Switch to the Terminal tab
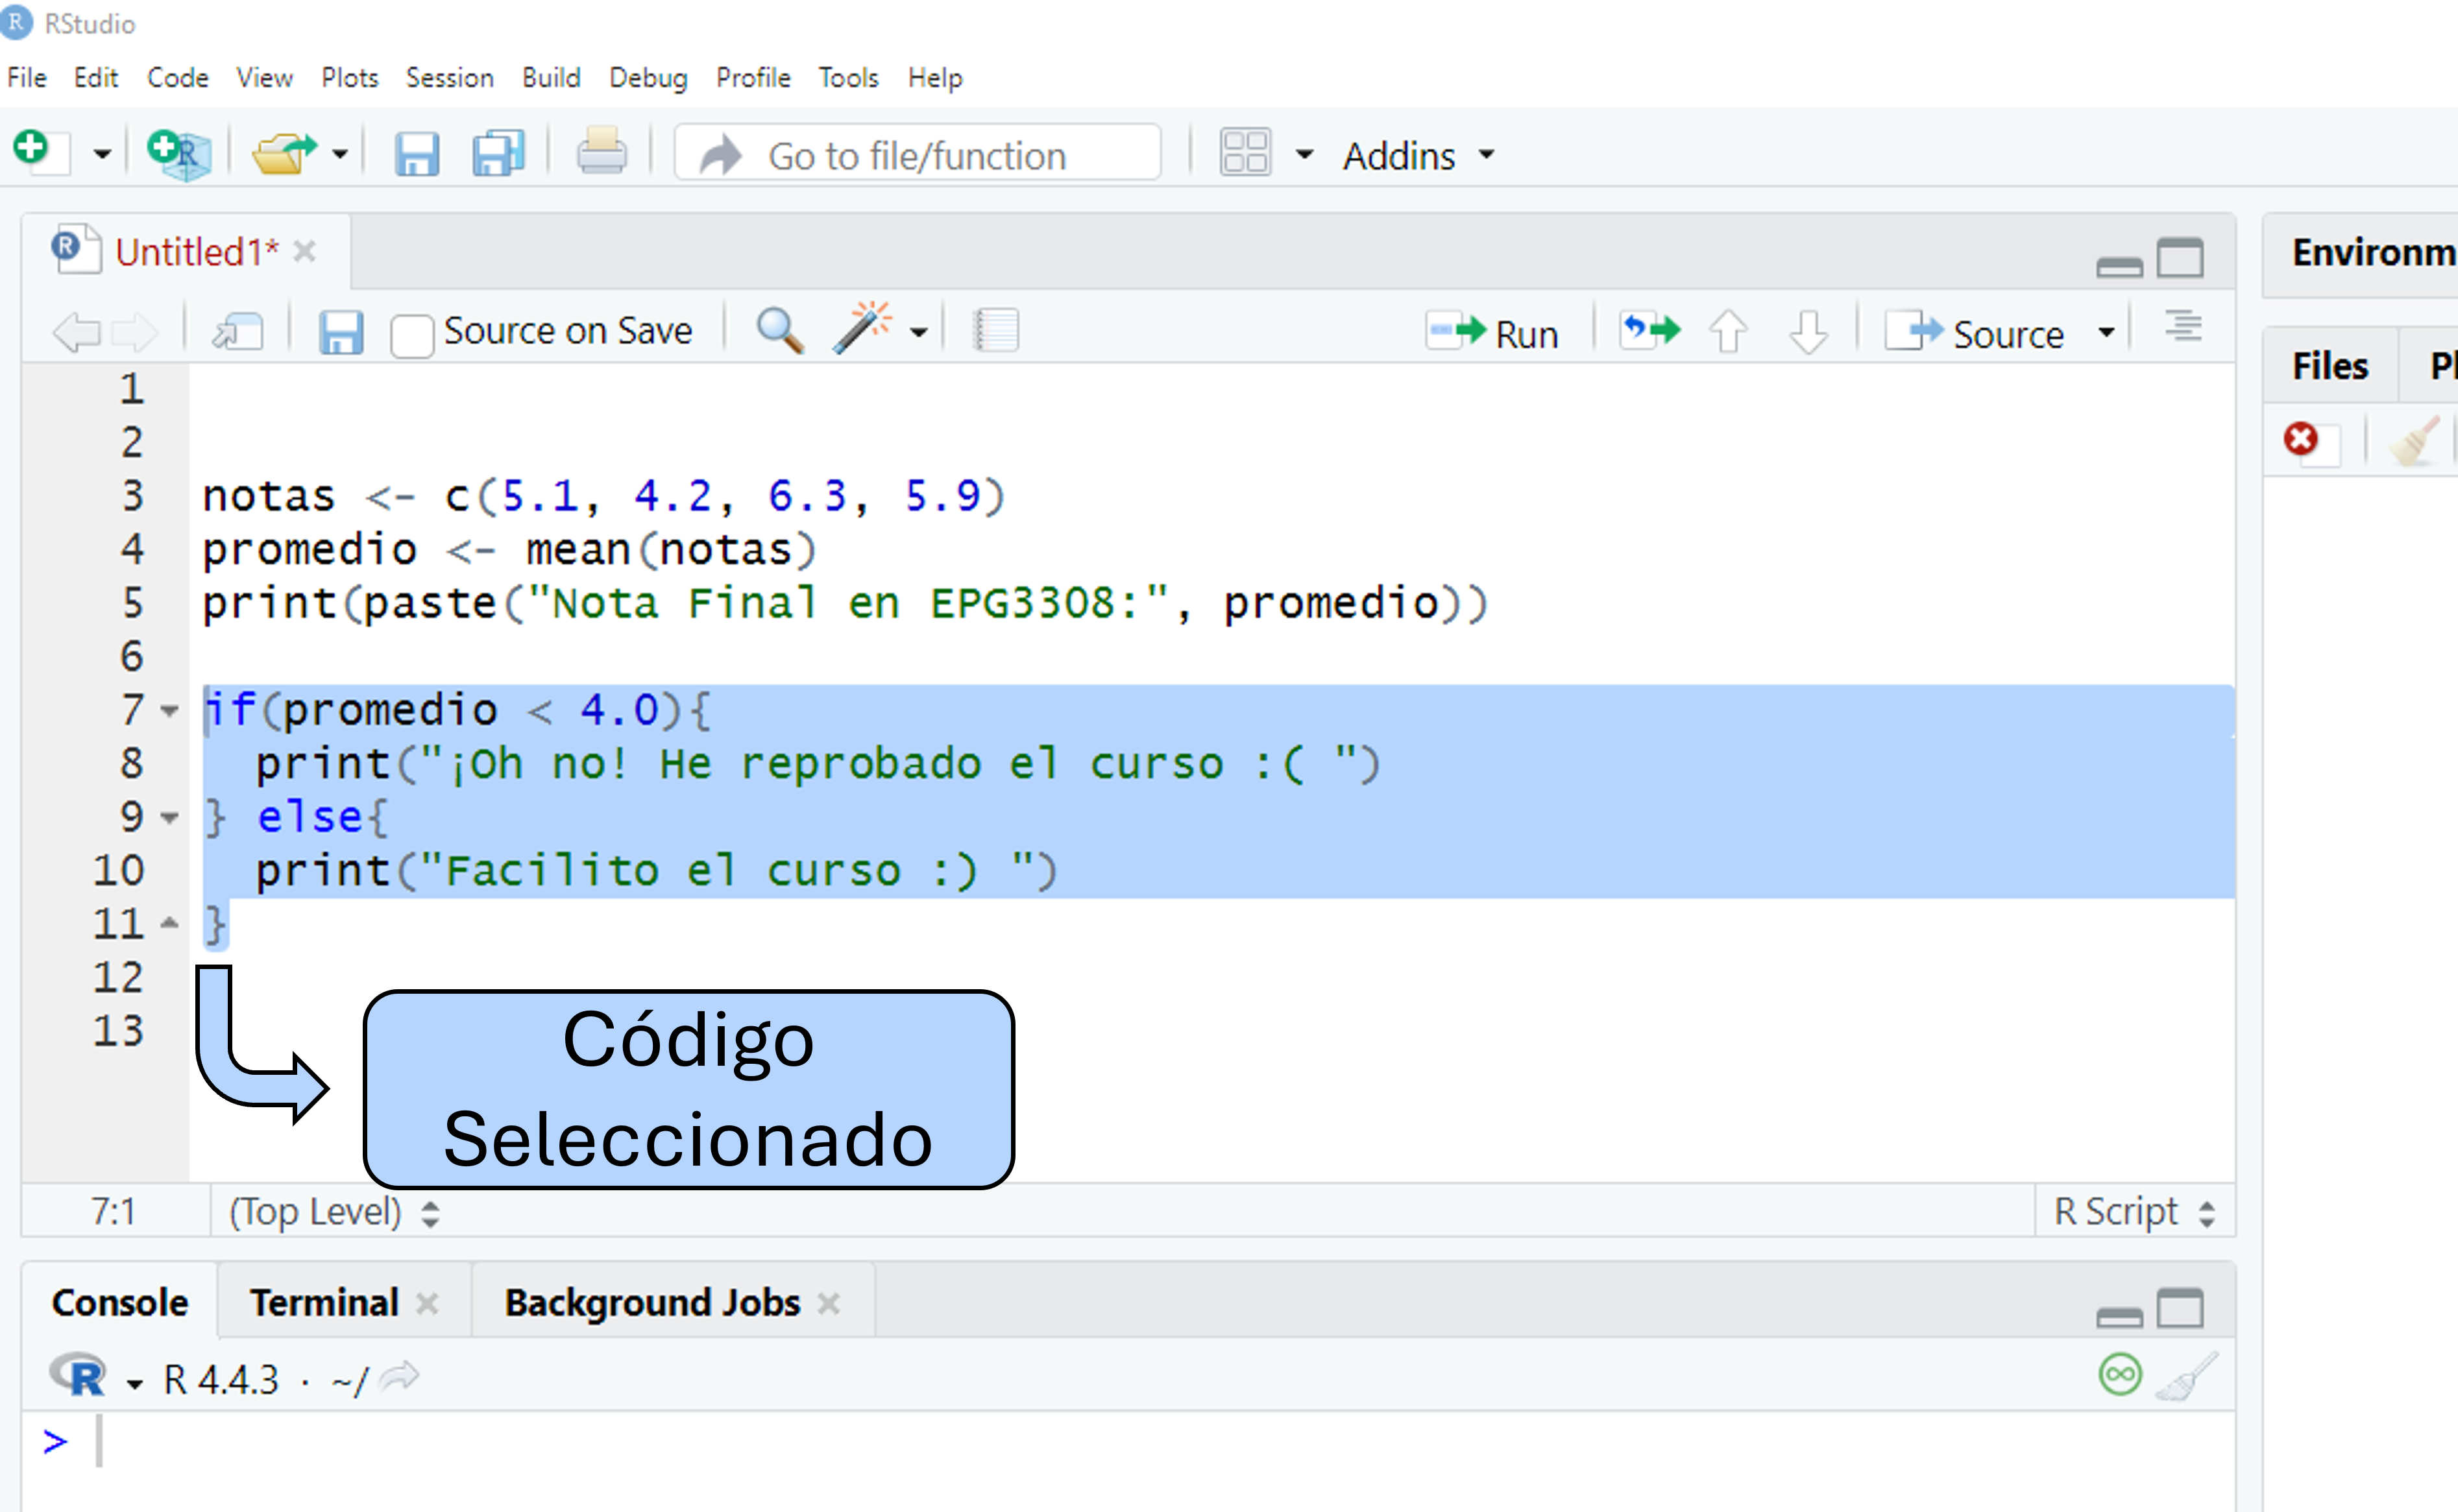The image size is (2458, 1512). [x=324, y=1302]
